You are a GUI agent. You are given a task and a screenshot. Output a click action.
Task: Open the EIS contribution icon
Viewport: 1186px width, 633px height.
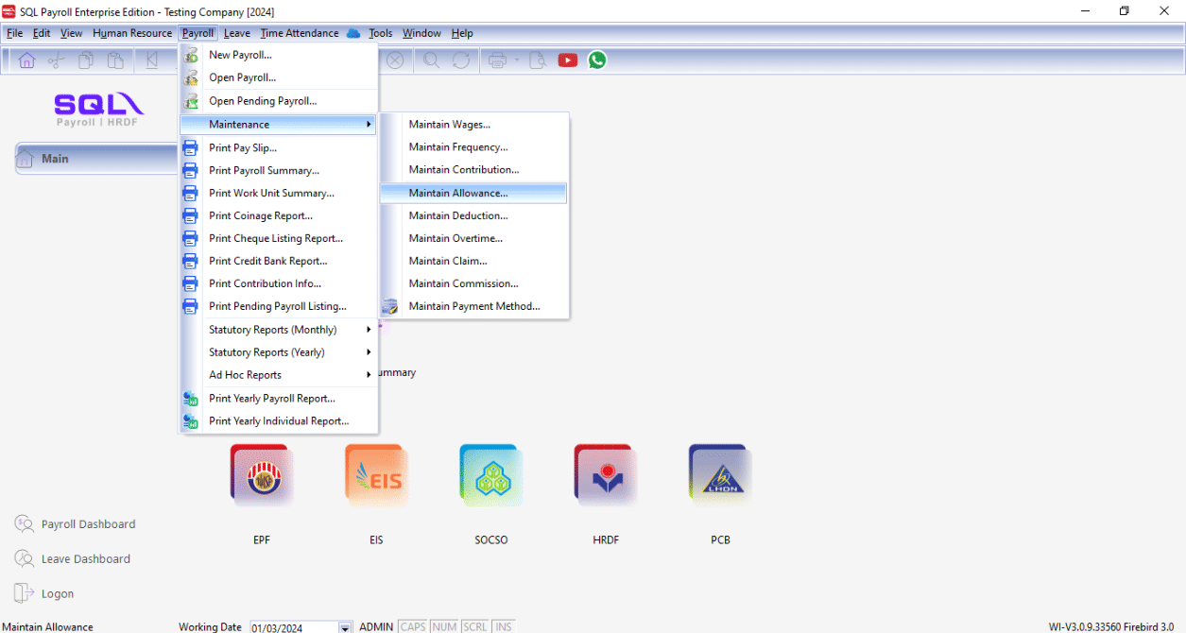(x=376, y=477)
